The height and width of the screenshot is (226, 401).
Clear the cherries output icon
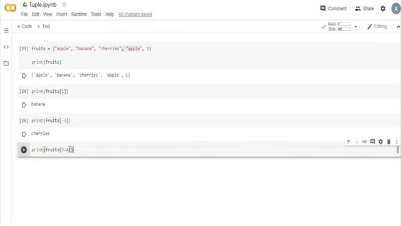point(24,134)
